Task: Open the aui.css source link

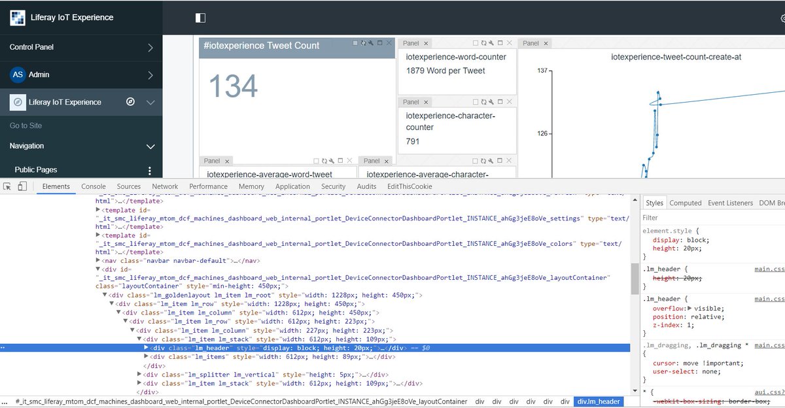Action: point(769,392)
